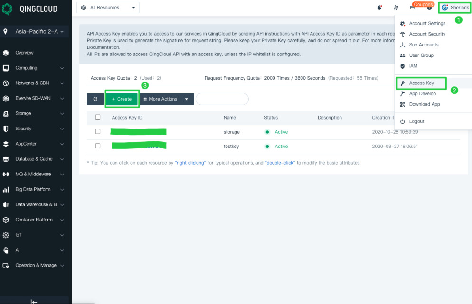Select Access Key from user menu
Screen dimensions: 472x304
pyautogui.click(x=421, y=83)
